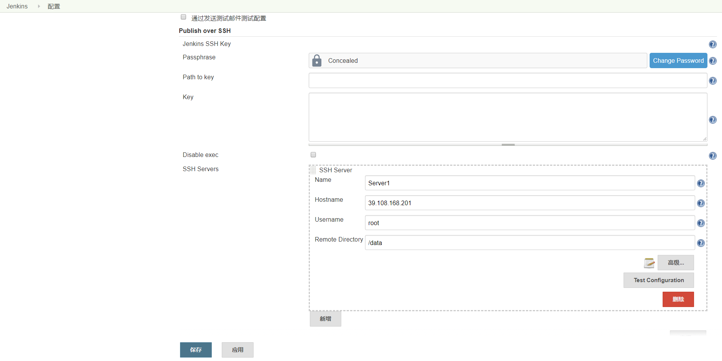The image size is (722, 361).
Task: Go to Jenkins breadcrumb link
Action: click(17, 6)
